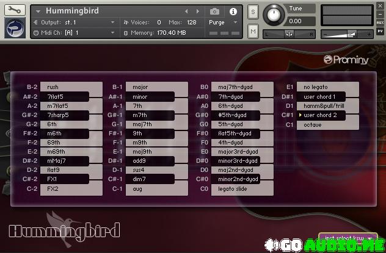Select the dim7 keyswitch

[x=150, y=179]
